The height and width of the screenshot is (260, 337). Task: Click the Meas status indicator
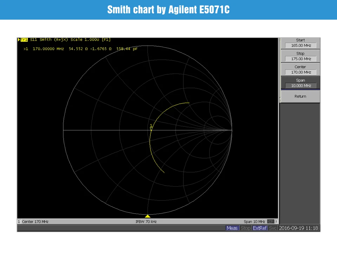click(x=232, y=228)
